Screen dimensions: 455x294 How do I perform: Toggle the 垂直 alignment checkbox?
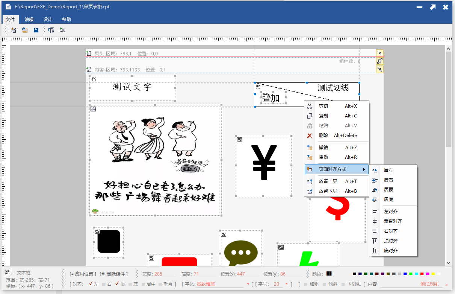coord(160,284)
